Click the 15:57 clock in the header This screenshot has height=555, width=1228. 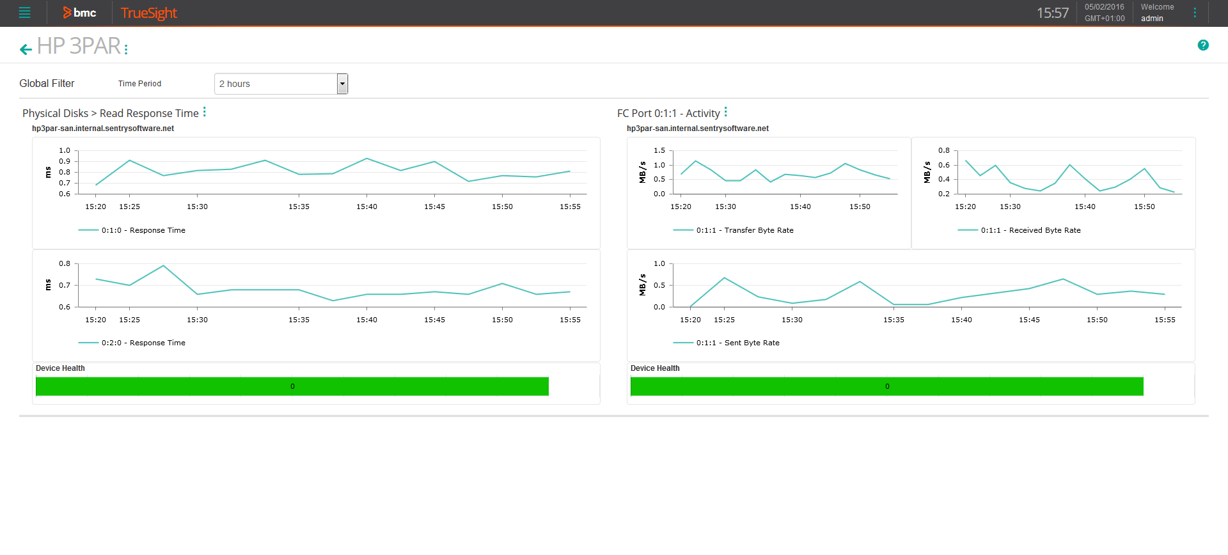click(1053, 13)
